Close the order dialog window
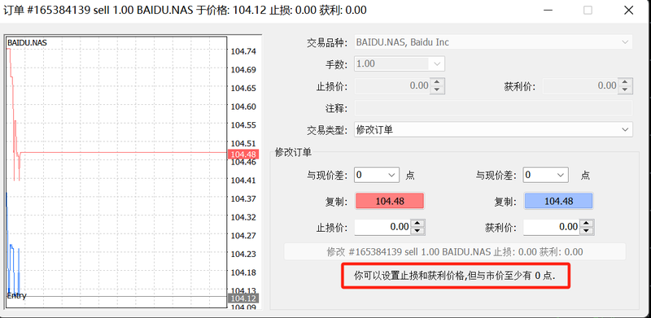The width and height of the screenshot is (651, 318). tap(627, 11)
